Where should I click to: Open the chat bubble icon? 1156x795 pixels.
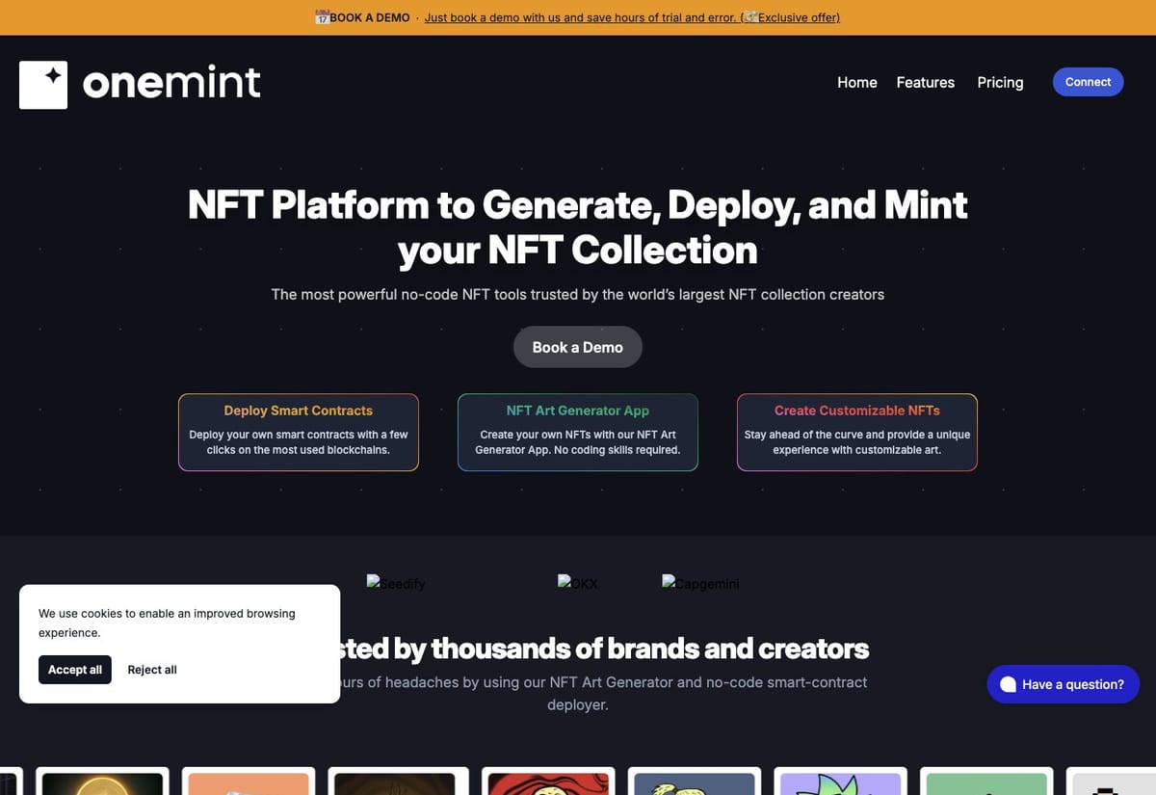click(1008, 684)
